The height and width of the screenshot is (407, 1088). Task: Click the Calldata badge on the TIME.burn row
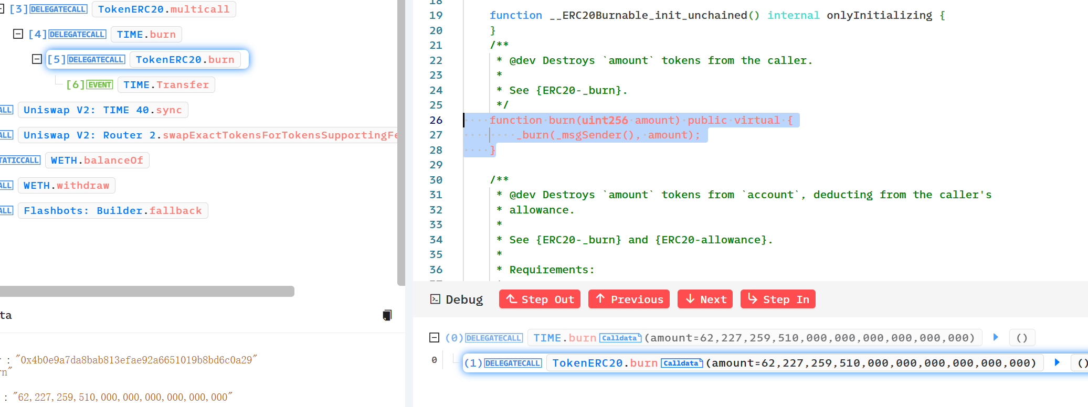[x=620, y=338]
